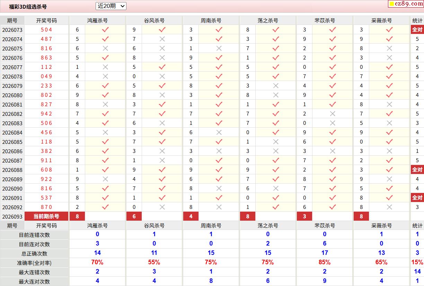Screen dimensions: 424x286
Task: Click the top 统计 column header
Action: [x=417, y=20]
